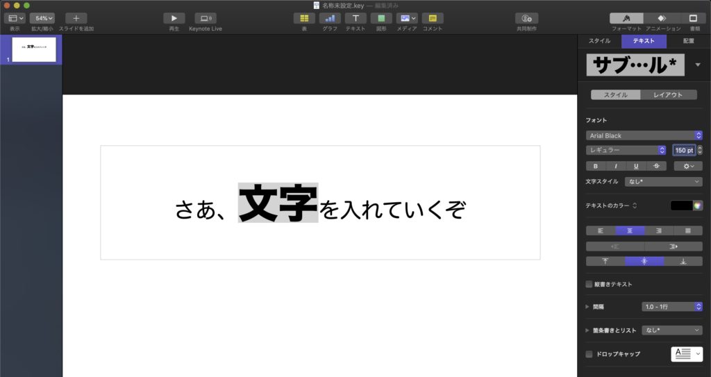Open the Animate (アニメーション) inspector
The height and width of the screenshot is (377, 711).
pos(663,18)
